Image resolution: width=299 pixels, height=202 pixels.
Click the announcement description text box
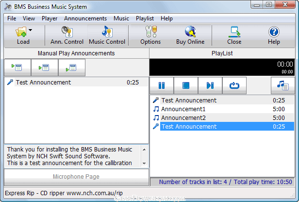(x=73, y=156)
